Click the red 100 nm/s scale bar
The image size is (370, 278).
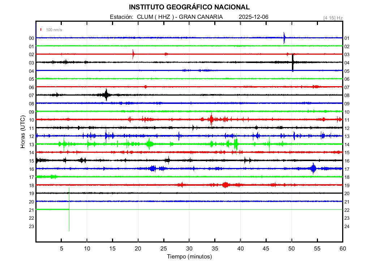point(41,30)
